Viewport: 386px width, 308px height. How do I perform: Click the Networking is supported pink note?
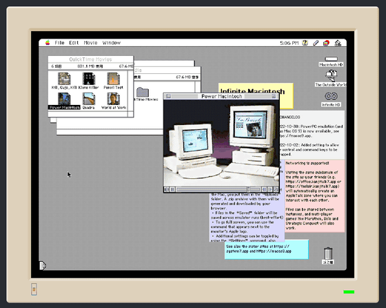[314, 196]
